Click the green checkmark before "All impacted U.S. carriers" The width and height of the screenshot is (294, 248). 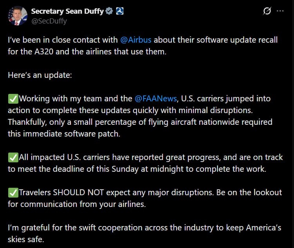point(13,157)
